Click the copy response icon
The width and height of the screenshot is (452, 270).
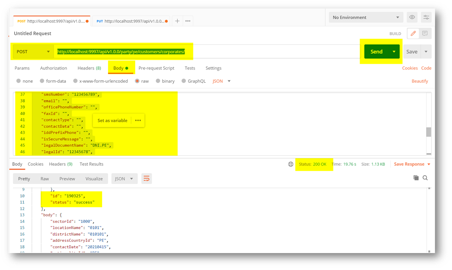[x=416, y=178]
